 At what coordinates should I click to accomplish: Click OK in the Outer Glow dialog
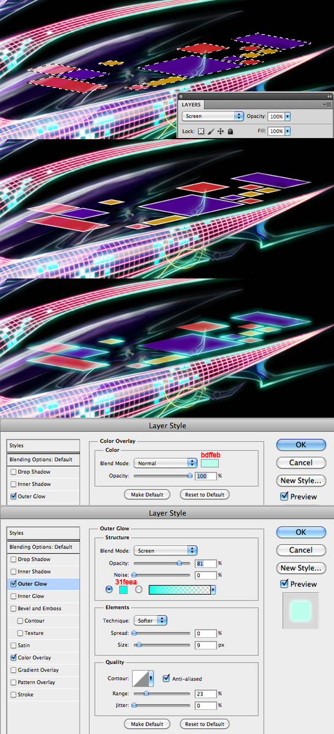coord(301,532)
